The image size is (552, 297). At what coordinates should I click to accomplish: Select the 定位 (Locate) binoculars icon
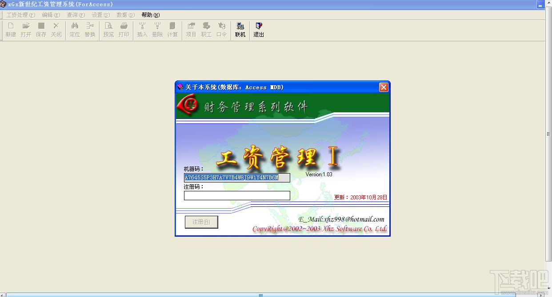tap(75, 30)
